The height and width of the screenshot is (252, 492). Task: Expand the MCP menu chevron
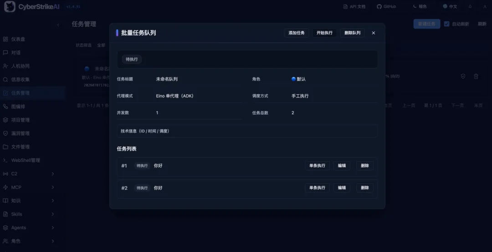53,187
